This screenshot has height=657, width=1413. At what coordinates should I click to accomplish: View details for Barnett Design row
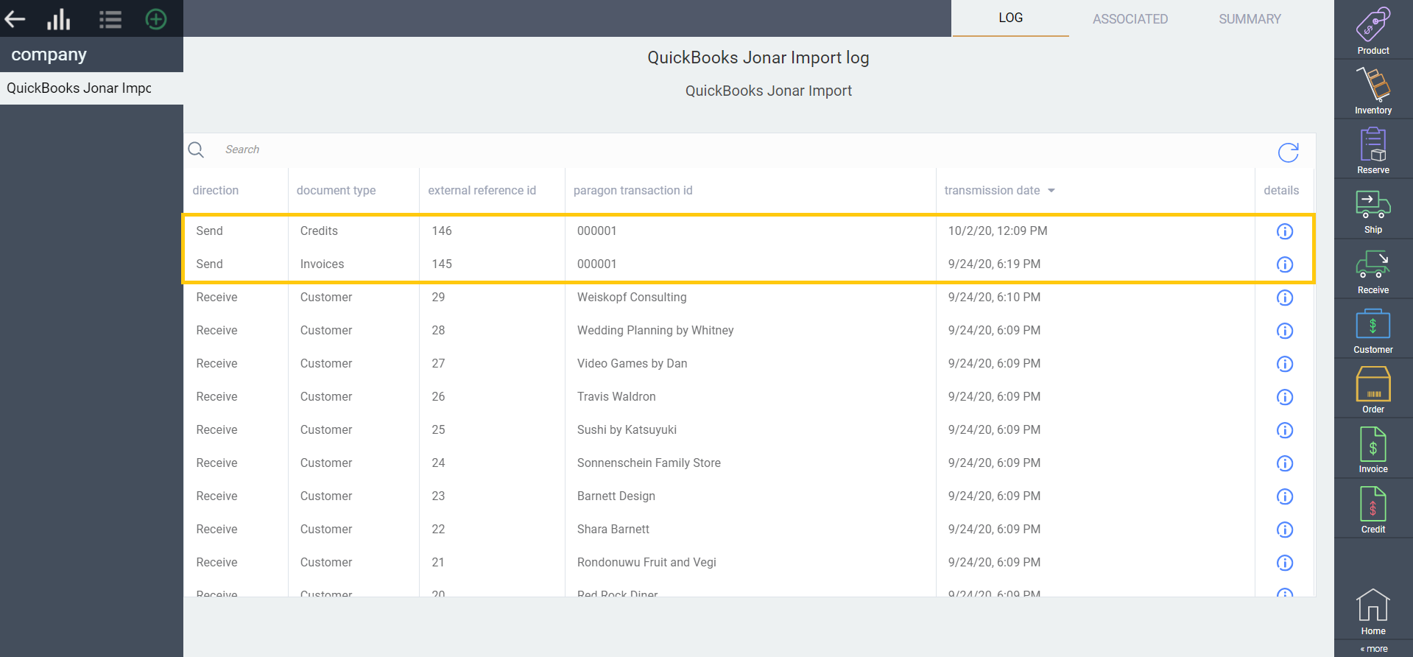coord(1285,496)
